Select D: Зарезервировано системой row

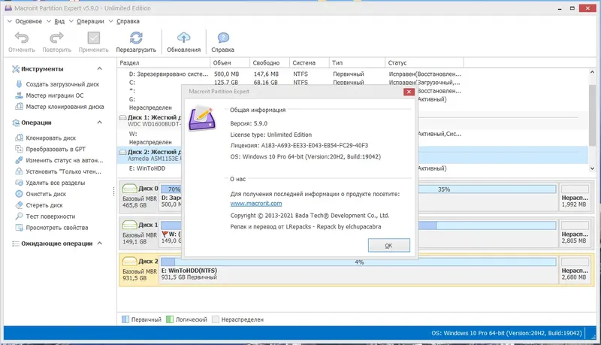pos(352,74)
